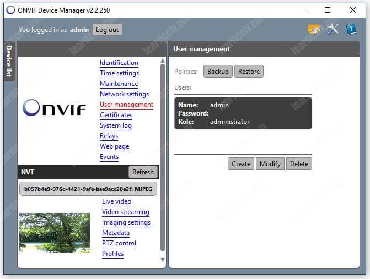Click the 'administrator' role text
The width and height of the screenshot is (370, 279).
point(229,122)
